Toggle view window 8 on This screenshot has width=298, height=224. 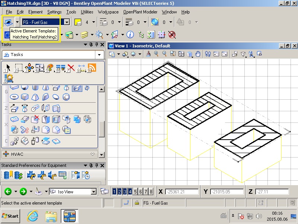pos(151,192)
